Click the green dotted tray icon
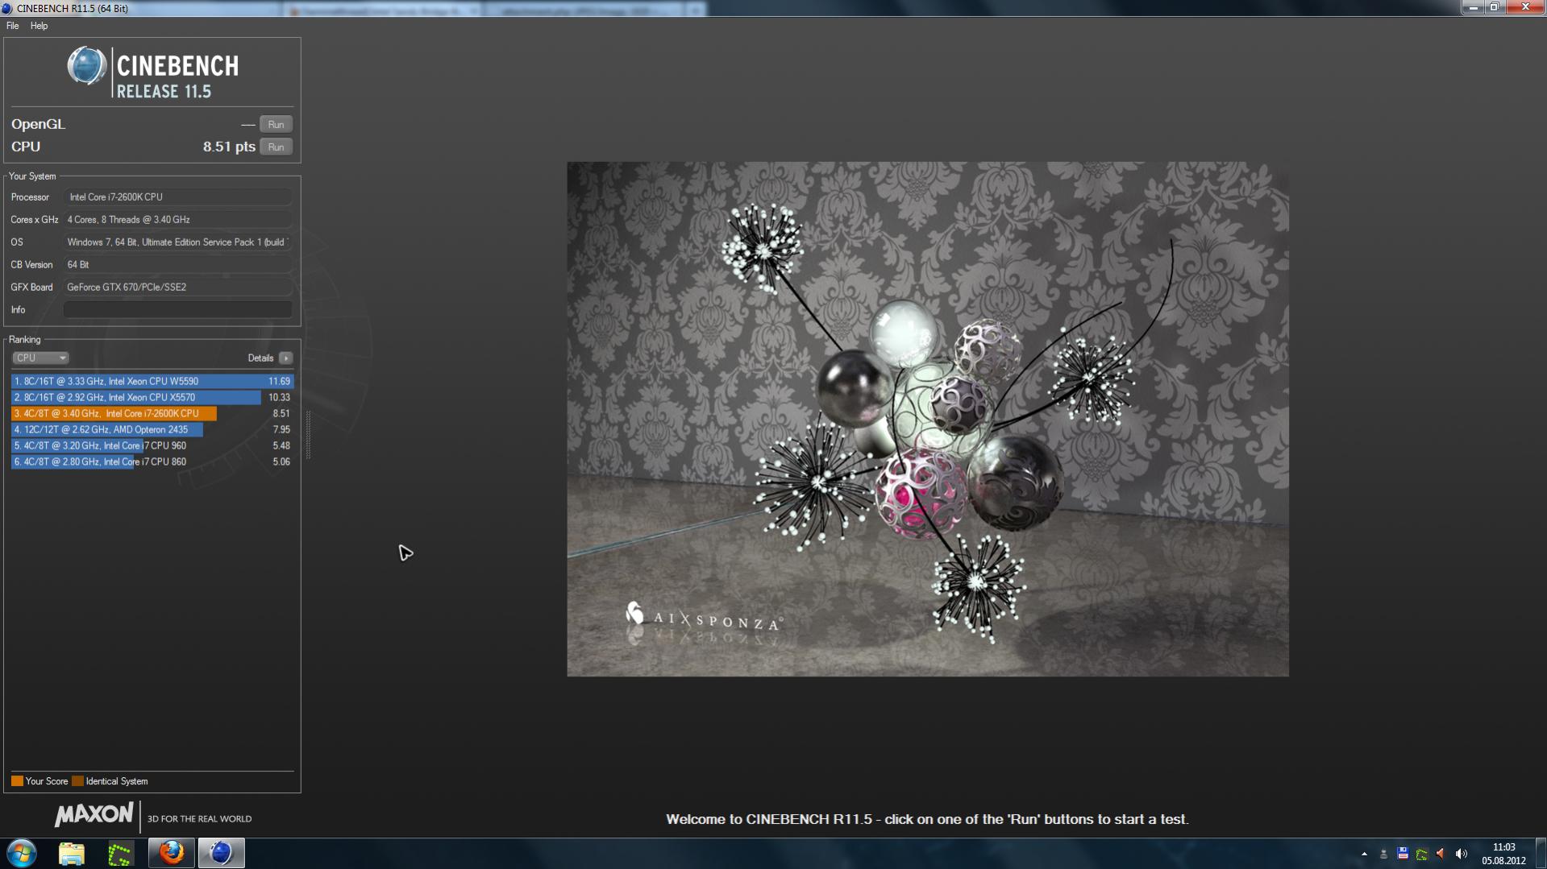The image size is (1547, 869). [1422, 854]
